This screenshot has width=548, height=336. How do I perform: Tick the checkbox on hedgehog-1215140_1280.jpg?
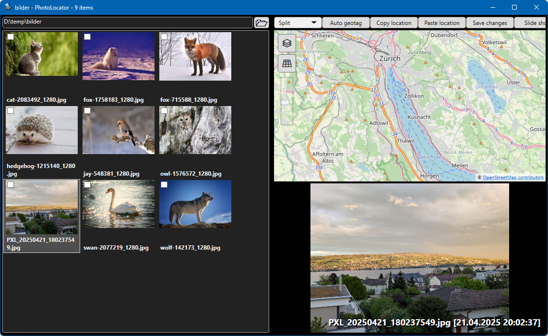point(11,110)
